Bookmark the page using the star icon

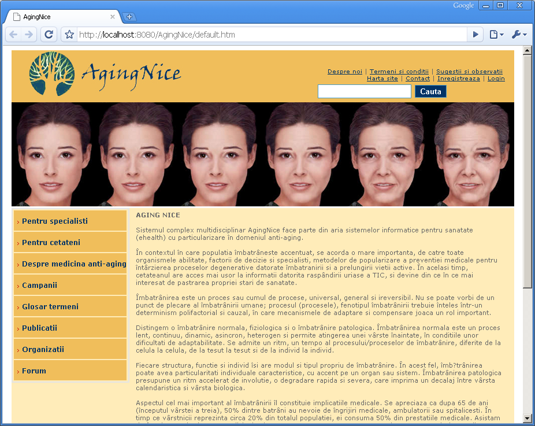tap(69, 35)
